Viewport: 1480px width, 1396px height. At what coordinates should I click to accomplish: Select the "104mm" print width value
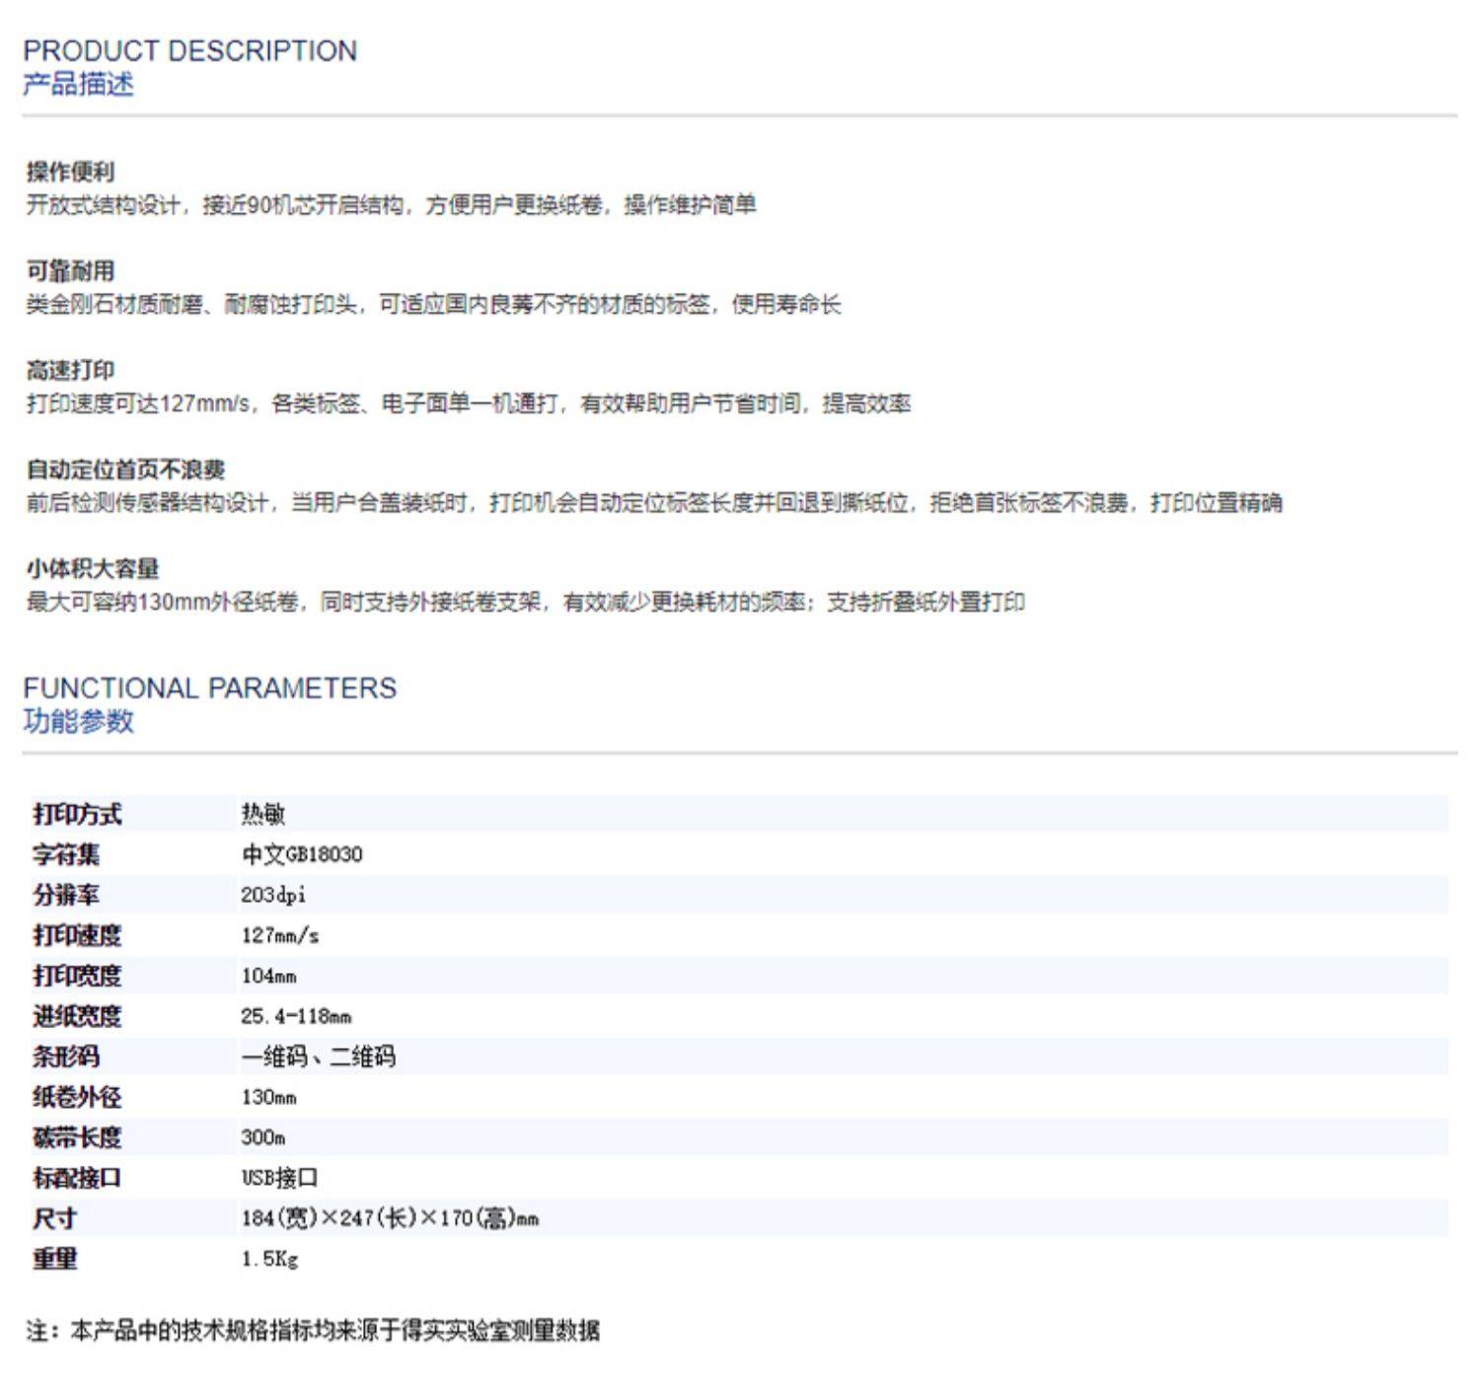[x=268, y=976]
